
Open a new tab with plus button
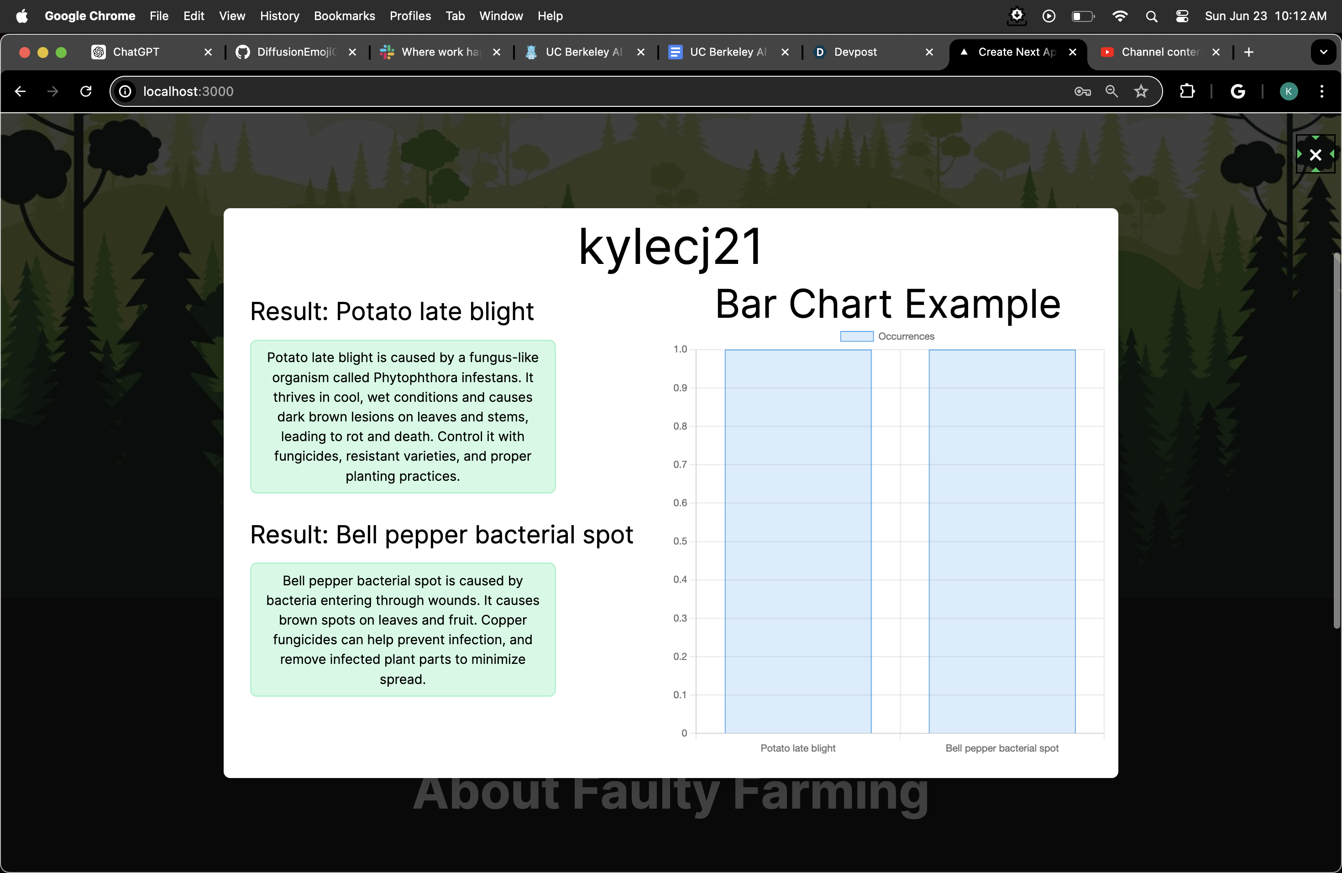coord(1248,53)
